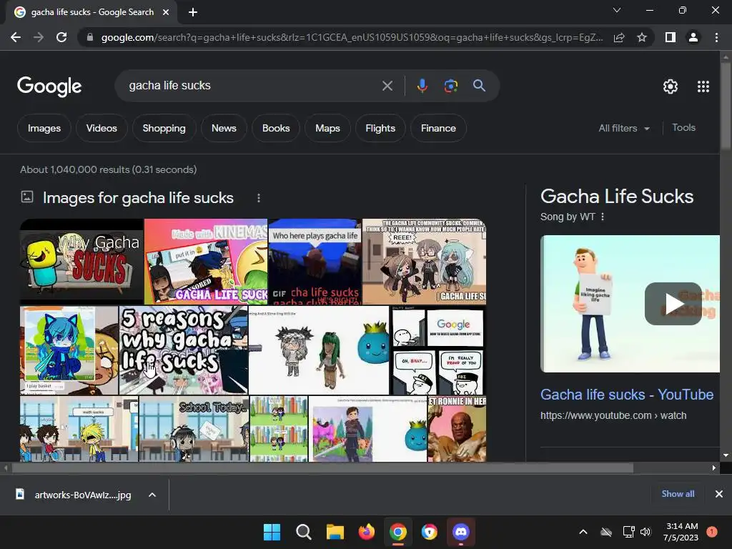
Task: Play the Gacha Life Sucks video
Action: tap(673, 304)
